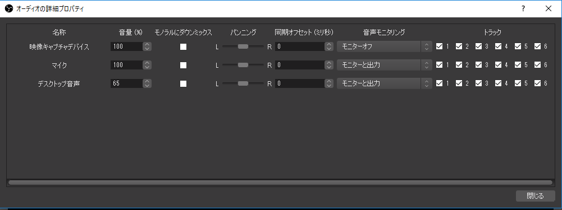Screen dimensions: 562x210
Task: Uncheck track 2 for デスクトップ音声
Action: [459, 83]
